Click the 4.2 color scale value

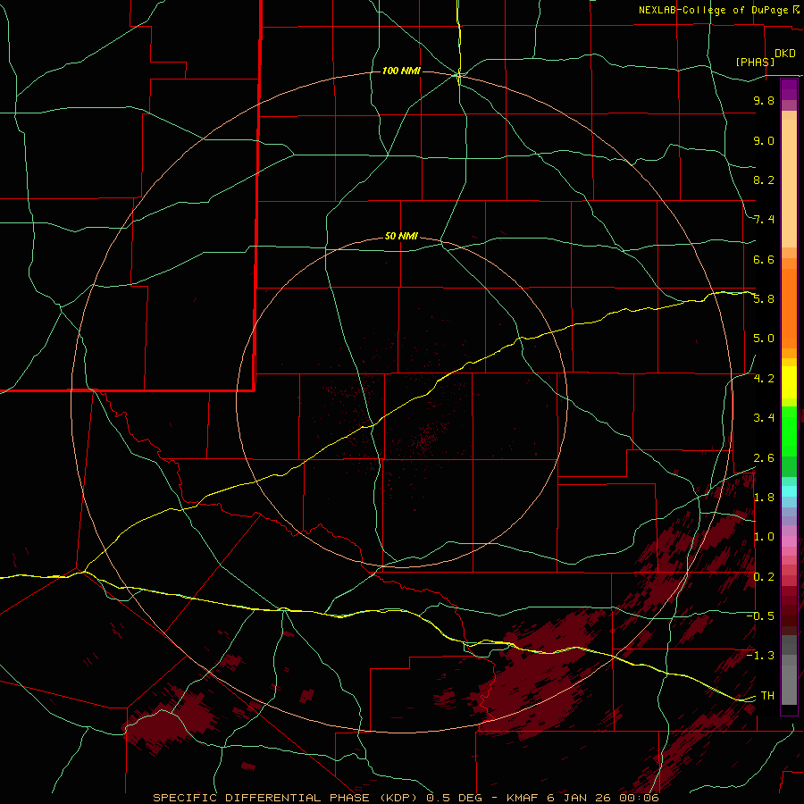(x=764, y=379)
